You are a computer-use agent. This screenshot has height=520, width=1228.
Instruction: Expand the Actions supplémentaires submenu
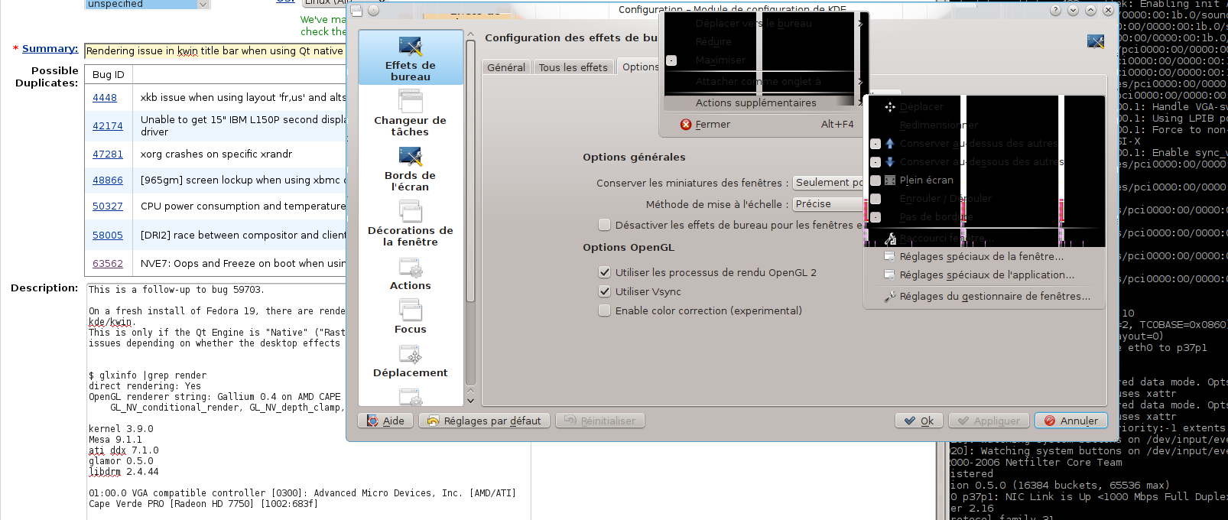click(755, 103)
